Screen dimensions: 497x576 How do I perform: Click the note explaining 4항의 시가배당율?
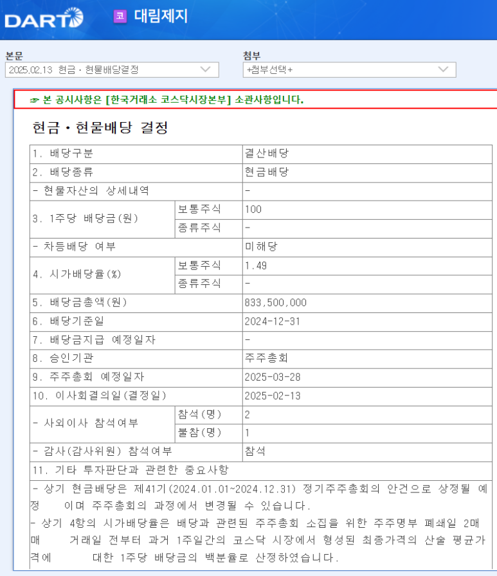258,541
